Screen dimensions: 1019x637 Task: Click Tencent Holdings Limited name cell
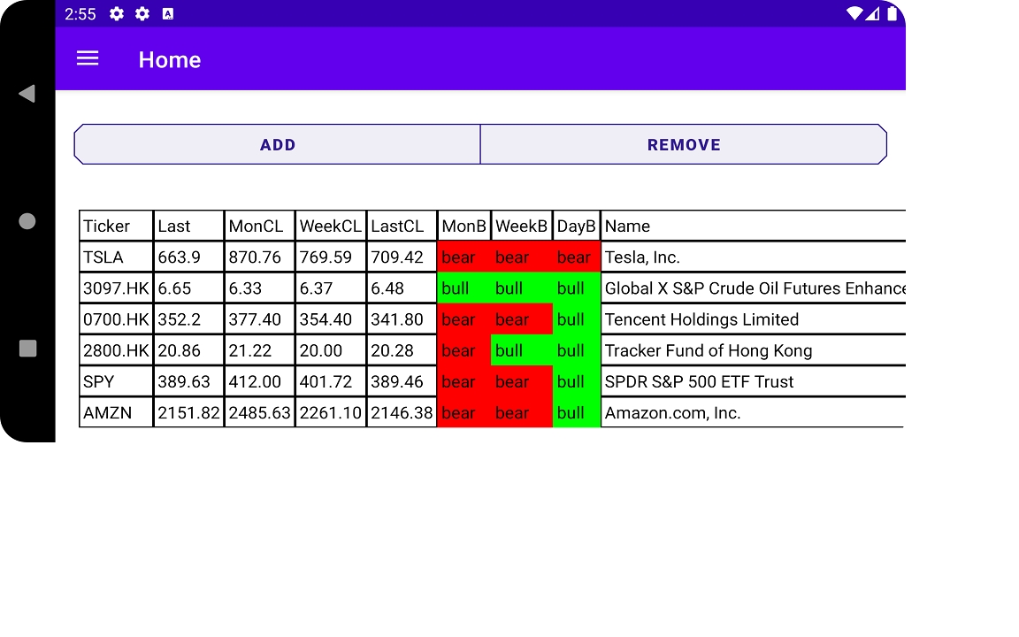754,319
